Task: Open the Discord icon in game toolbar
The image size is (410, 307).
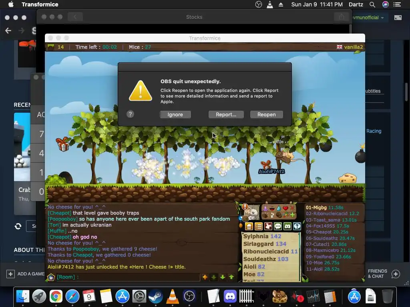Action: click(287, 226)
